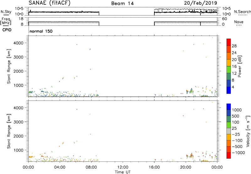Click the "-100" velocity color bar label

point(237,140)
